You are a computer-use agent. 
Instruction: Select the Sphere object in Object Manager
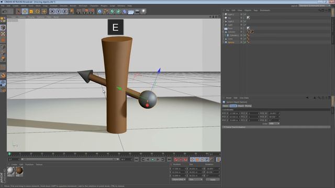pyautogui.click(x=231, y=42)
